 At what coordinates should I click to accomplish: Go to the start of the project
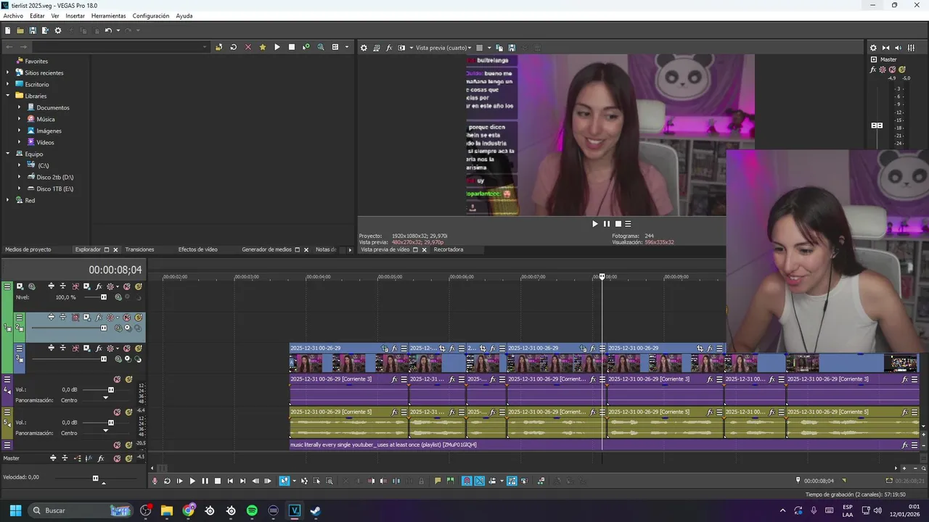coord(230,481)
